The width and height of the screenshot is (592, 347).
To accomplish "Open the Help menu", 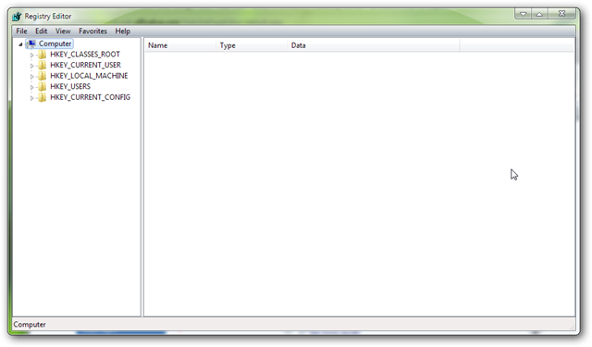I will [x=123, y=31].
